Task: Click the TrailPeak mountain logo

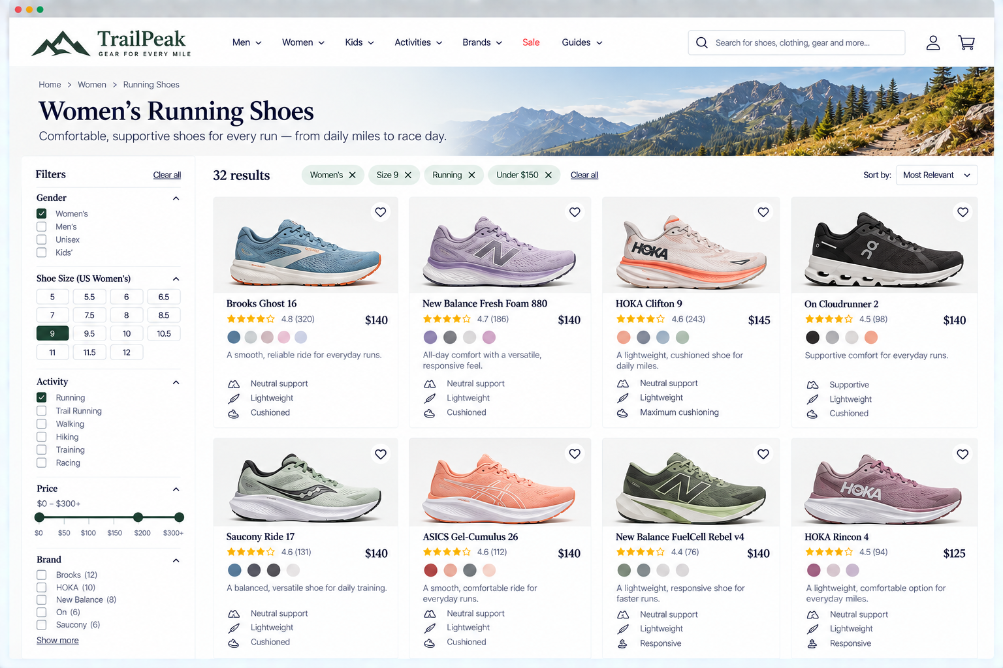Action: pyautogui.click(x=61, y=44)
